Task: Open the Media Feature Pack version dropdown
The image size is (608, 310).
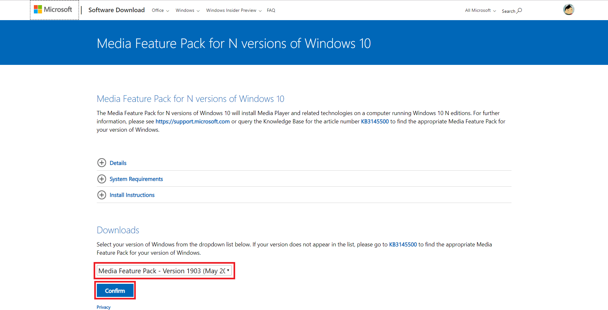Action: pos(164,271)
